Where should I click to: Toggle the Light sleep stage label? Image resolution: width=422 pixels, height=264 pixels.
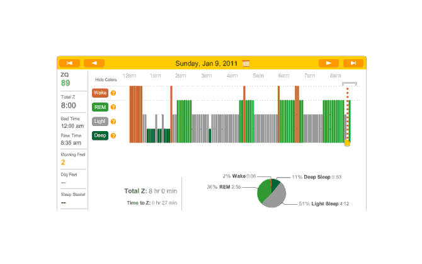click(x=100, y=122)
